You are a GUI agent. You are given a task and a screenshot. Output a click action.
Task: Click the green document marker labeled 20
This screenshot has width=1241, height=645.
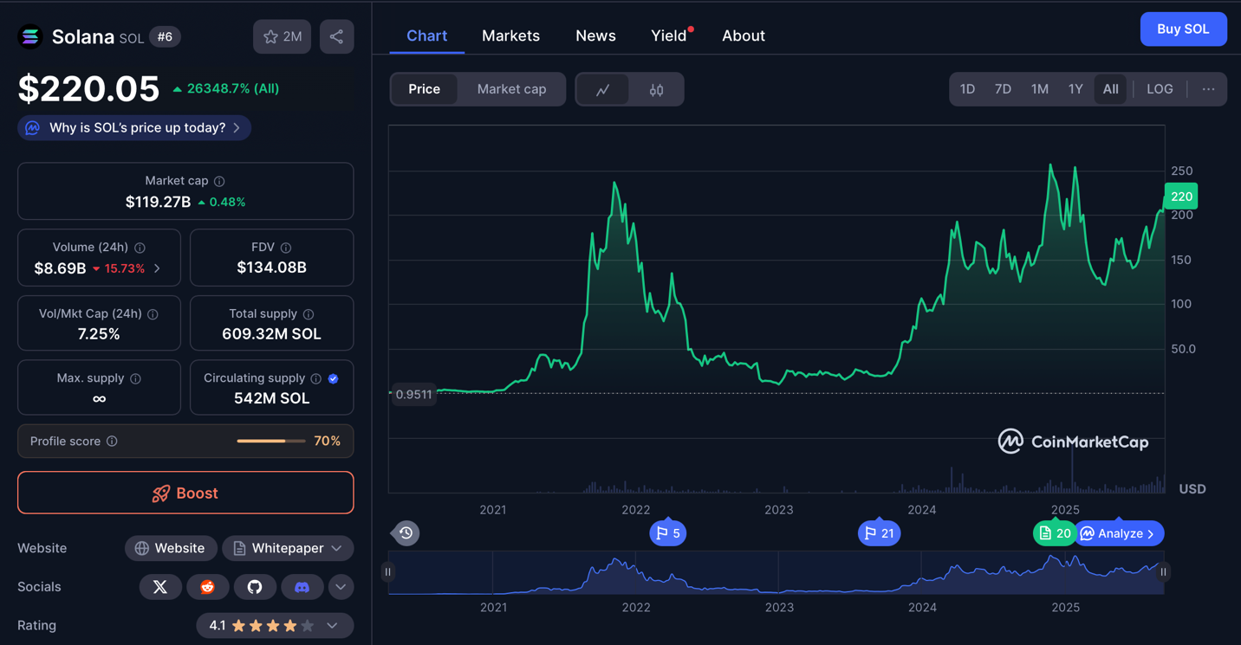coord(1054,533)
